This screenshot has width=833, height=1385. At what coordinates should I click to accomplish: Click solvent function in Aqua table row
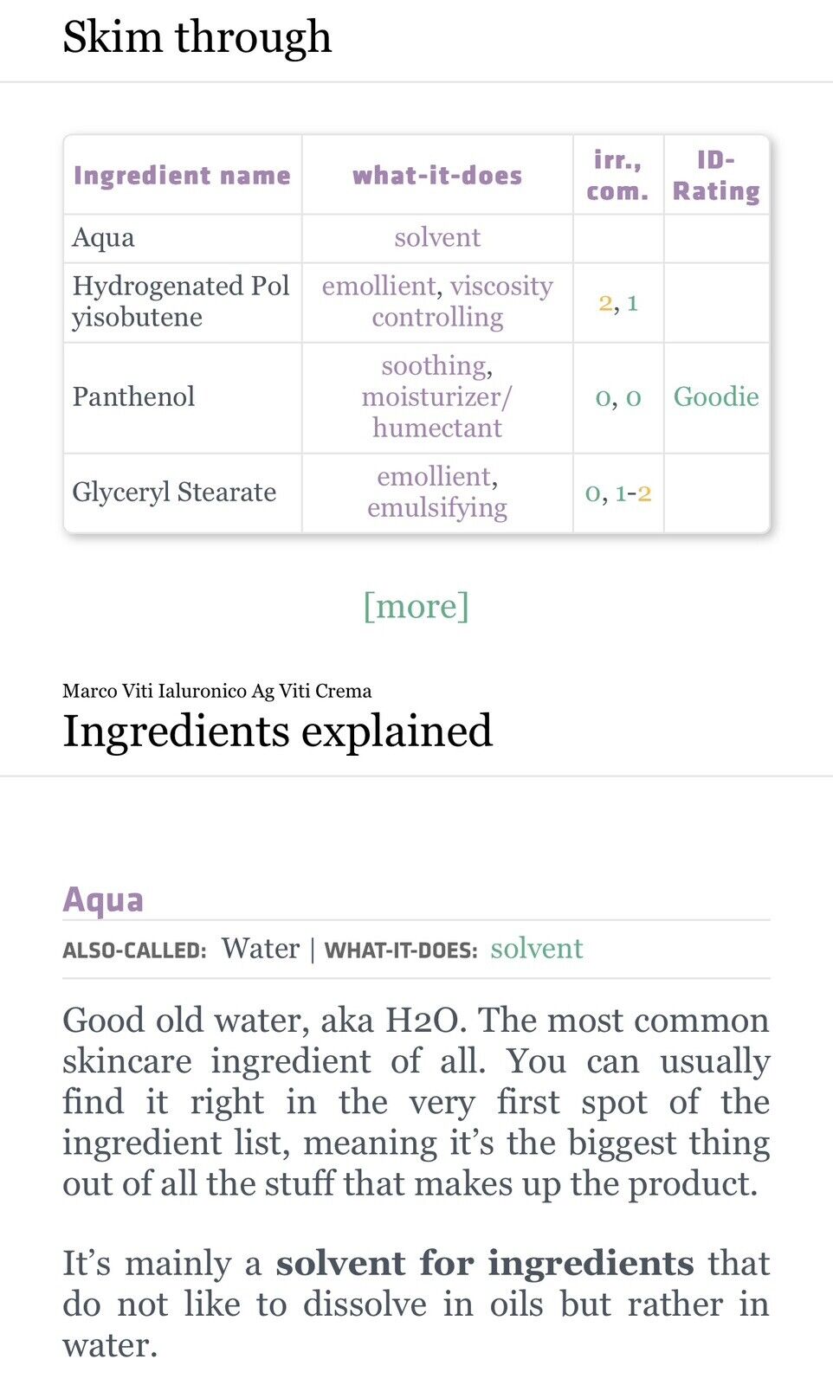(x=437, y=238)
